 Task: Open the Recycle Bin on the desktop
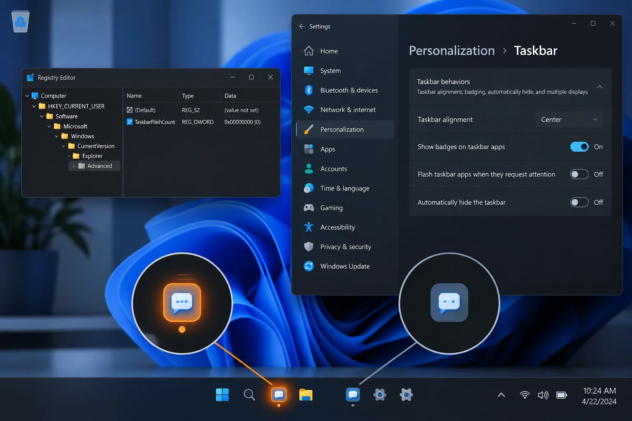point(20,21)
